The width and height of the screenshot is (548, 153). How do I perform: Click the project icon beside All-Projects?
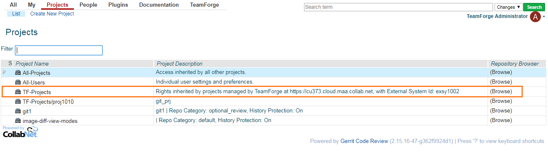(x=18, y=73)
